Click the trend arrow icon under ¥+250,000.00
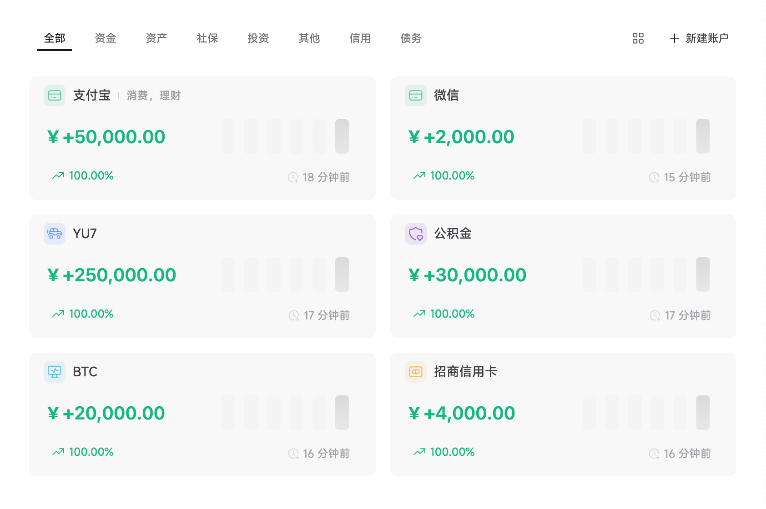766x509 pixels. point(58,314)
